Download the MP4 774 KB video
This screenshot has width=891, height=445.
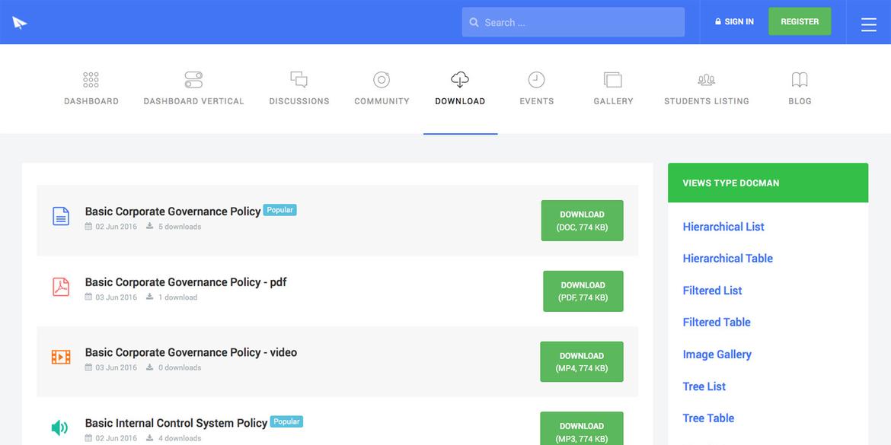(581, 362)
